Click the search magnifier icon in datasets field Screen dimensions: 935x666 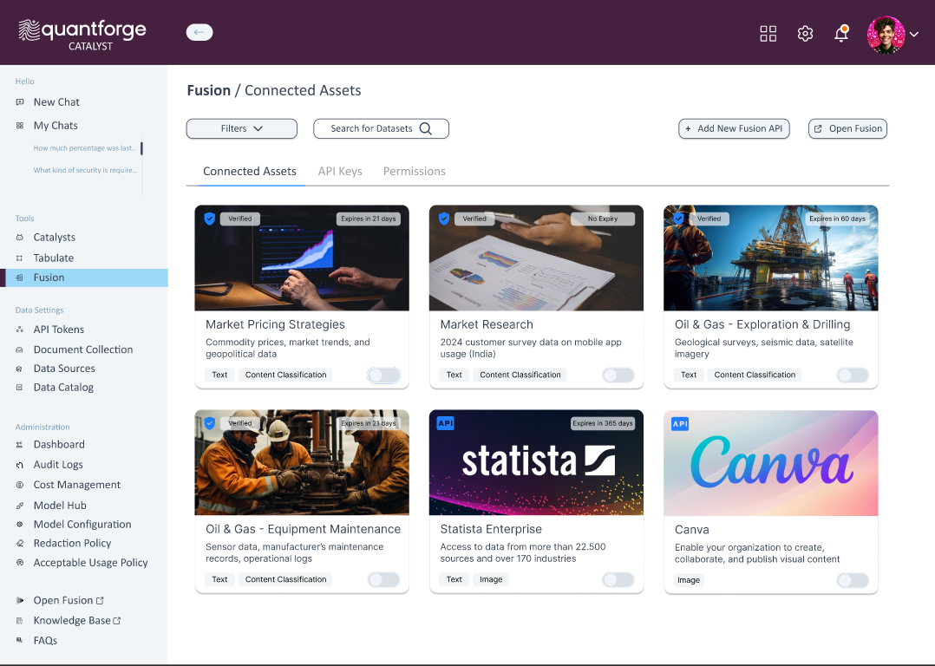tap(425, 128)
